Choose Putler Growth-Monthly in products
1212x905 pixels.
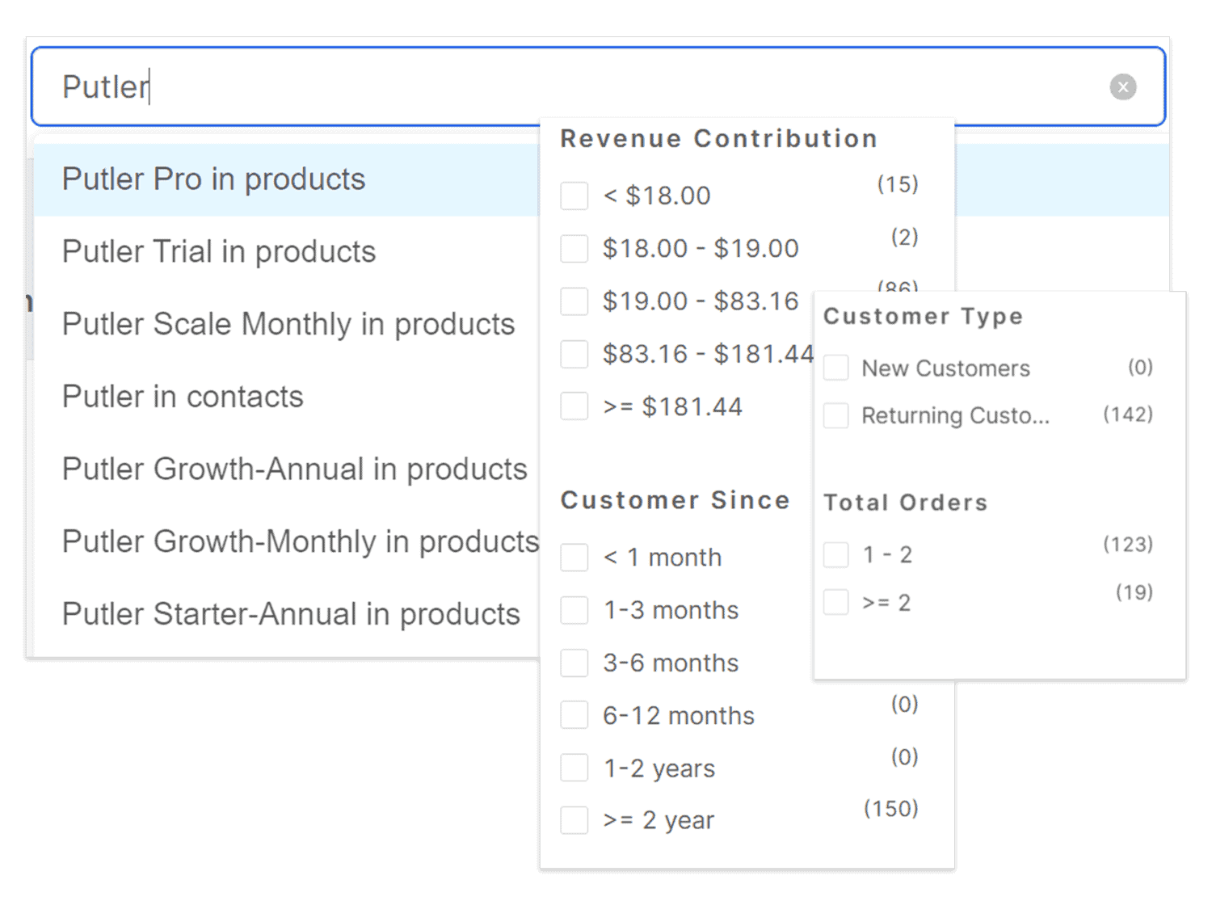(300, 541)
